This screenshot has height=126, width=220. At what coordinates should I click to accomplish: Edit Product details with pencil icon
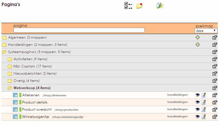204,102
